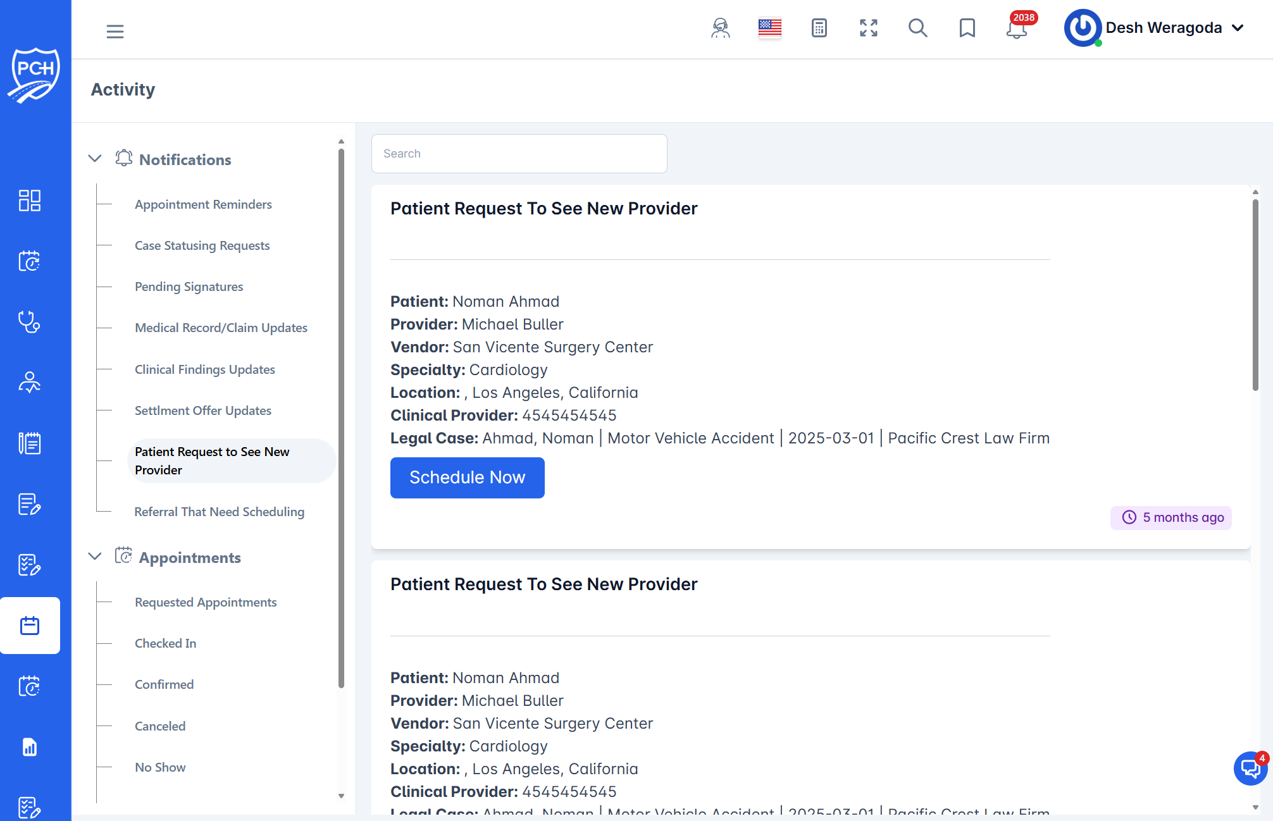Select the stethoscope providers icon in sidebar
This screenshot has width=1273, height=821.
[x=30, y=323]
